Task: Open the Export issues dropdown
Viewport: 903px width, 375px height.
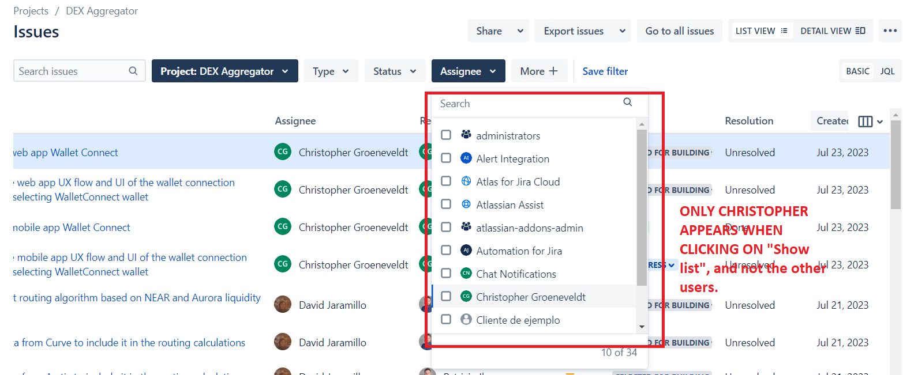Action: click(x=582, y=30)
